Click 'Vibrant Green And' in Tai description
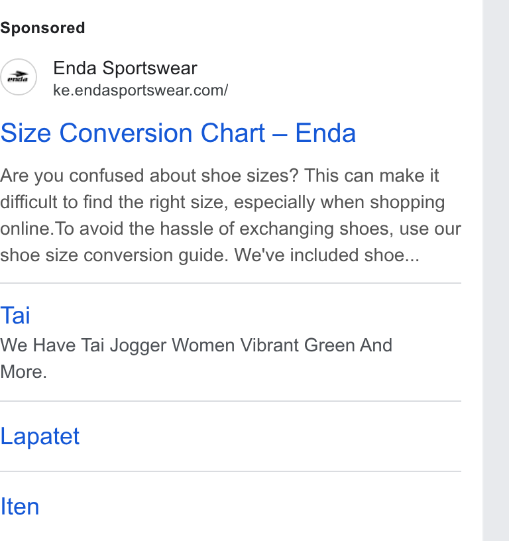The height and width of the screenshot is (541, 509). (316, 345)
